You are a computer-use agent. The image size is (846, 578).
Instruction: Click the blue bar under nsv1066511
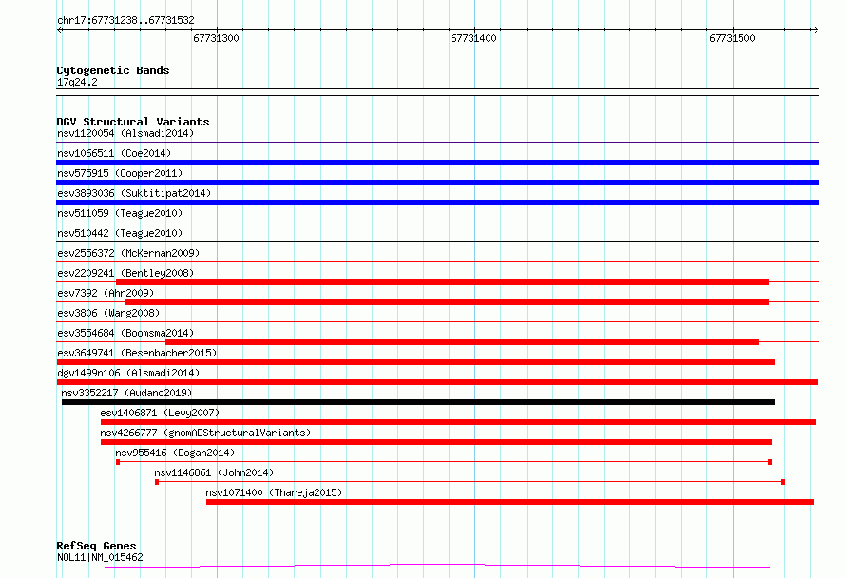point(437,163)
